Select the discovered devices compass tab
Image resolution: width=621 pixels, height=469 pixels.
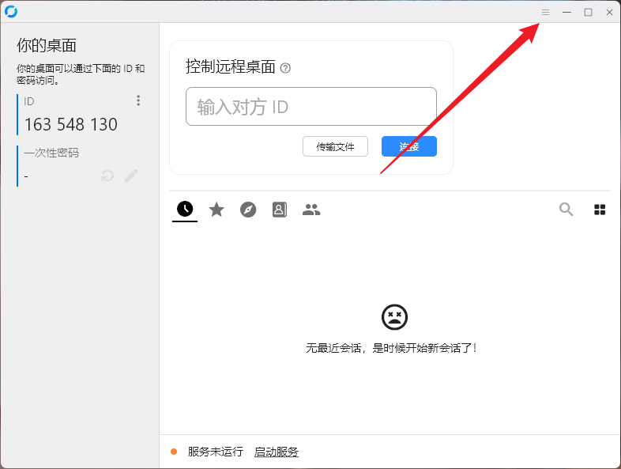point(248,210)
